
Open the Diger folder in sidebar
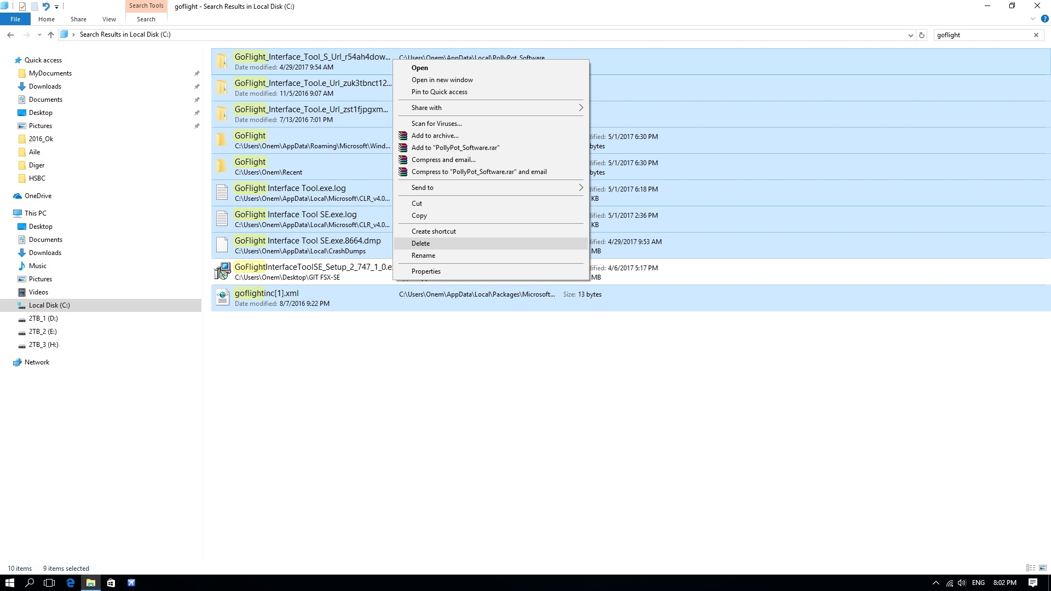(36, 165)
